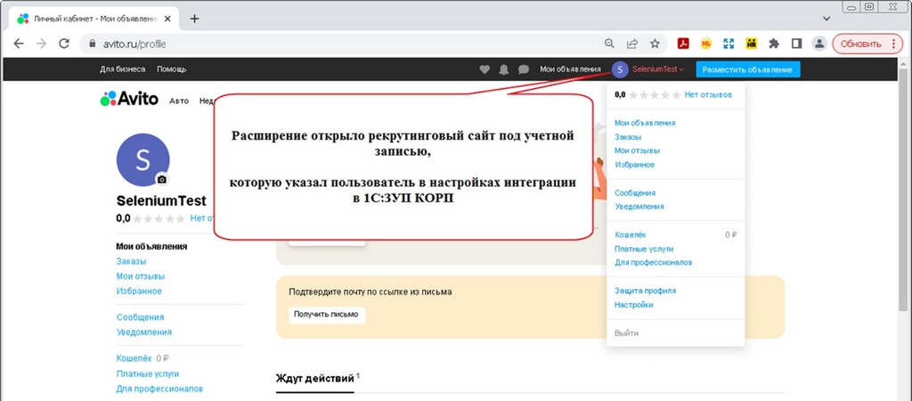This screenshot has height=401, width=912.
Task: Open Кошелёк in left sidebar
Action: 134,358
